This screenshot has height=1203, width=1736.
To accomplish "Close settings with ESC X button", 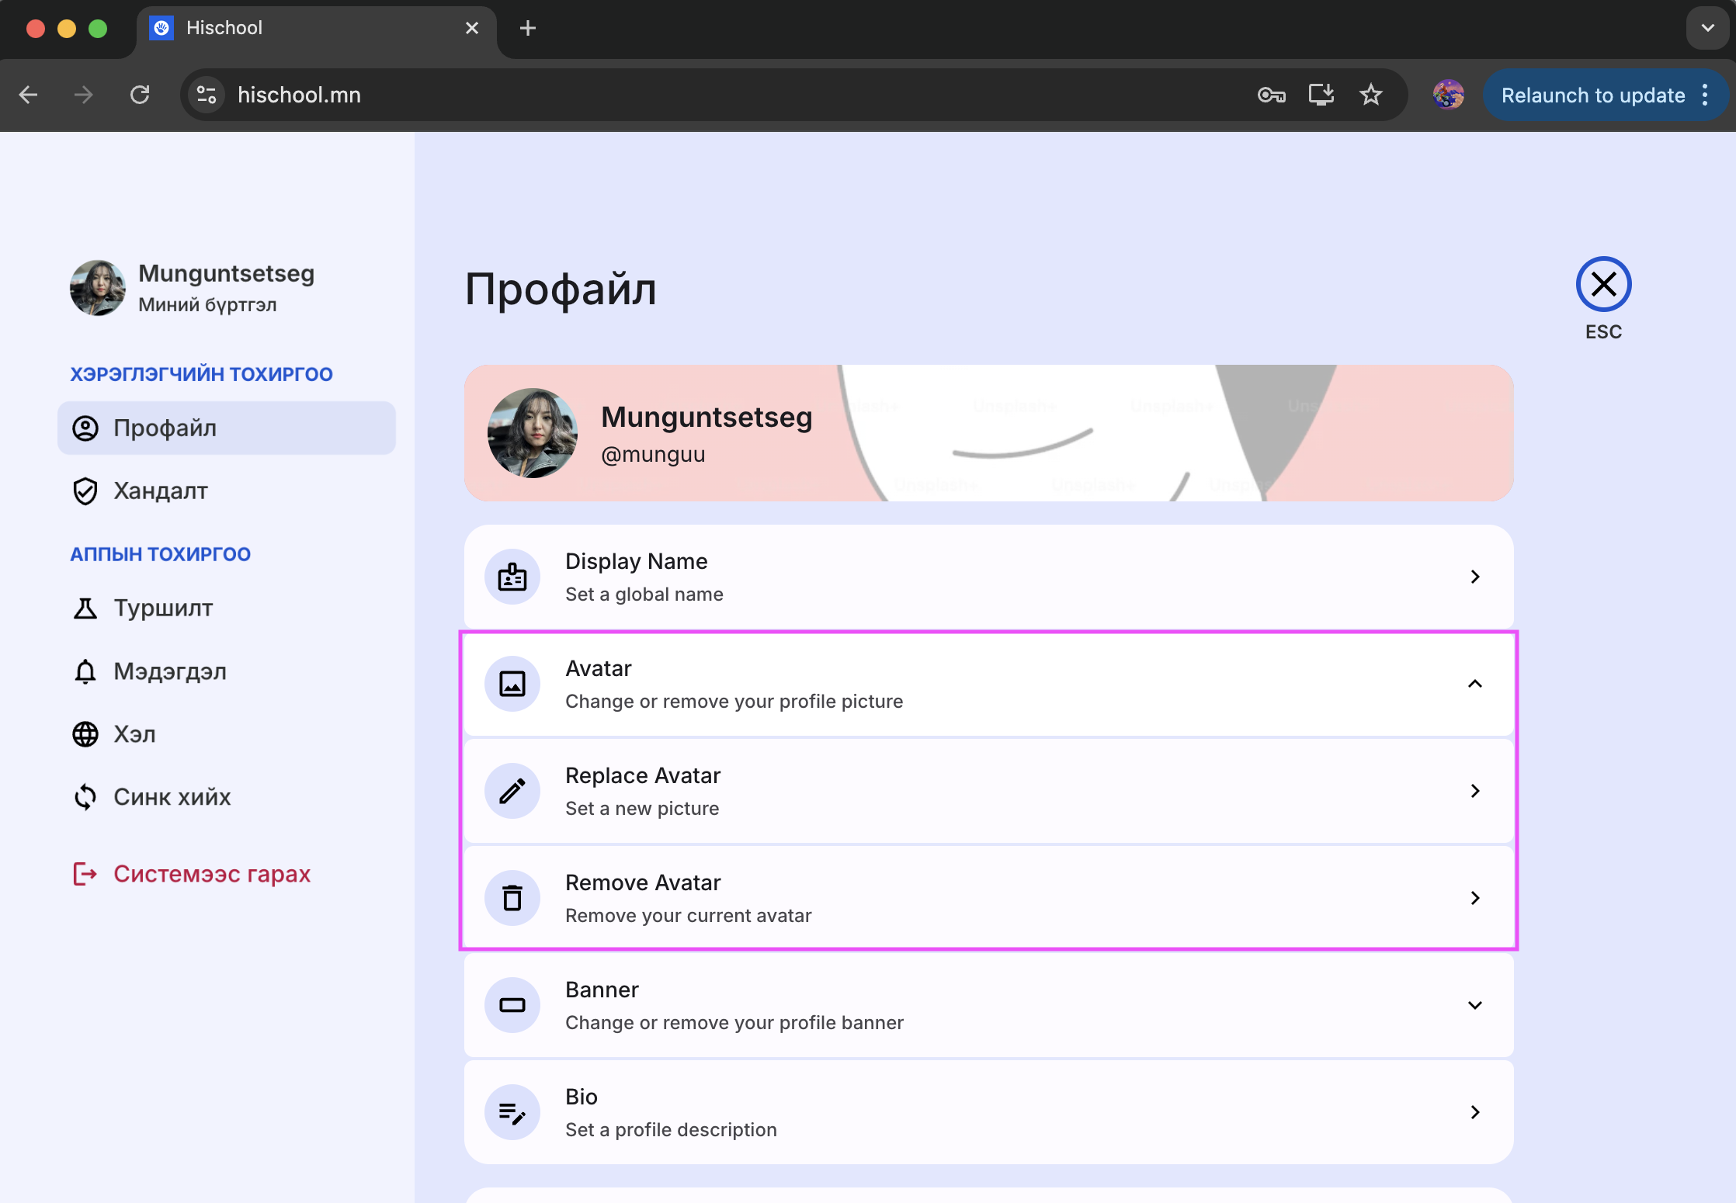I will point(1603,284).
